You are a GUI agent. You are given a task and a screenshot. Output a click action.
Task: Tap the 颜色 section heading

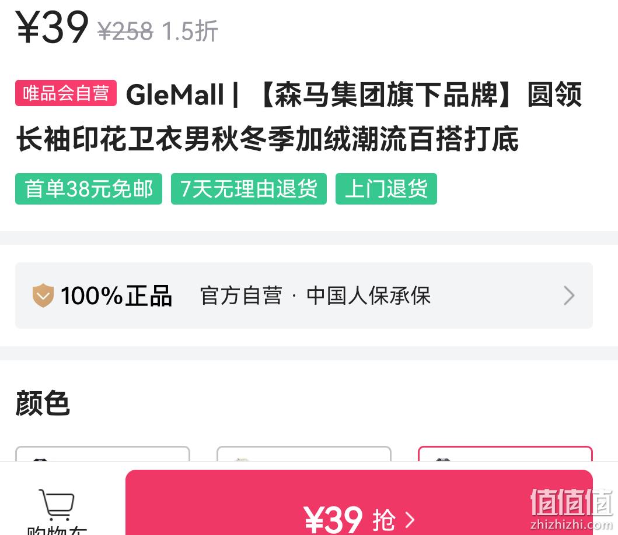pyautogui.click(x=43, y=403)
